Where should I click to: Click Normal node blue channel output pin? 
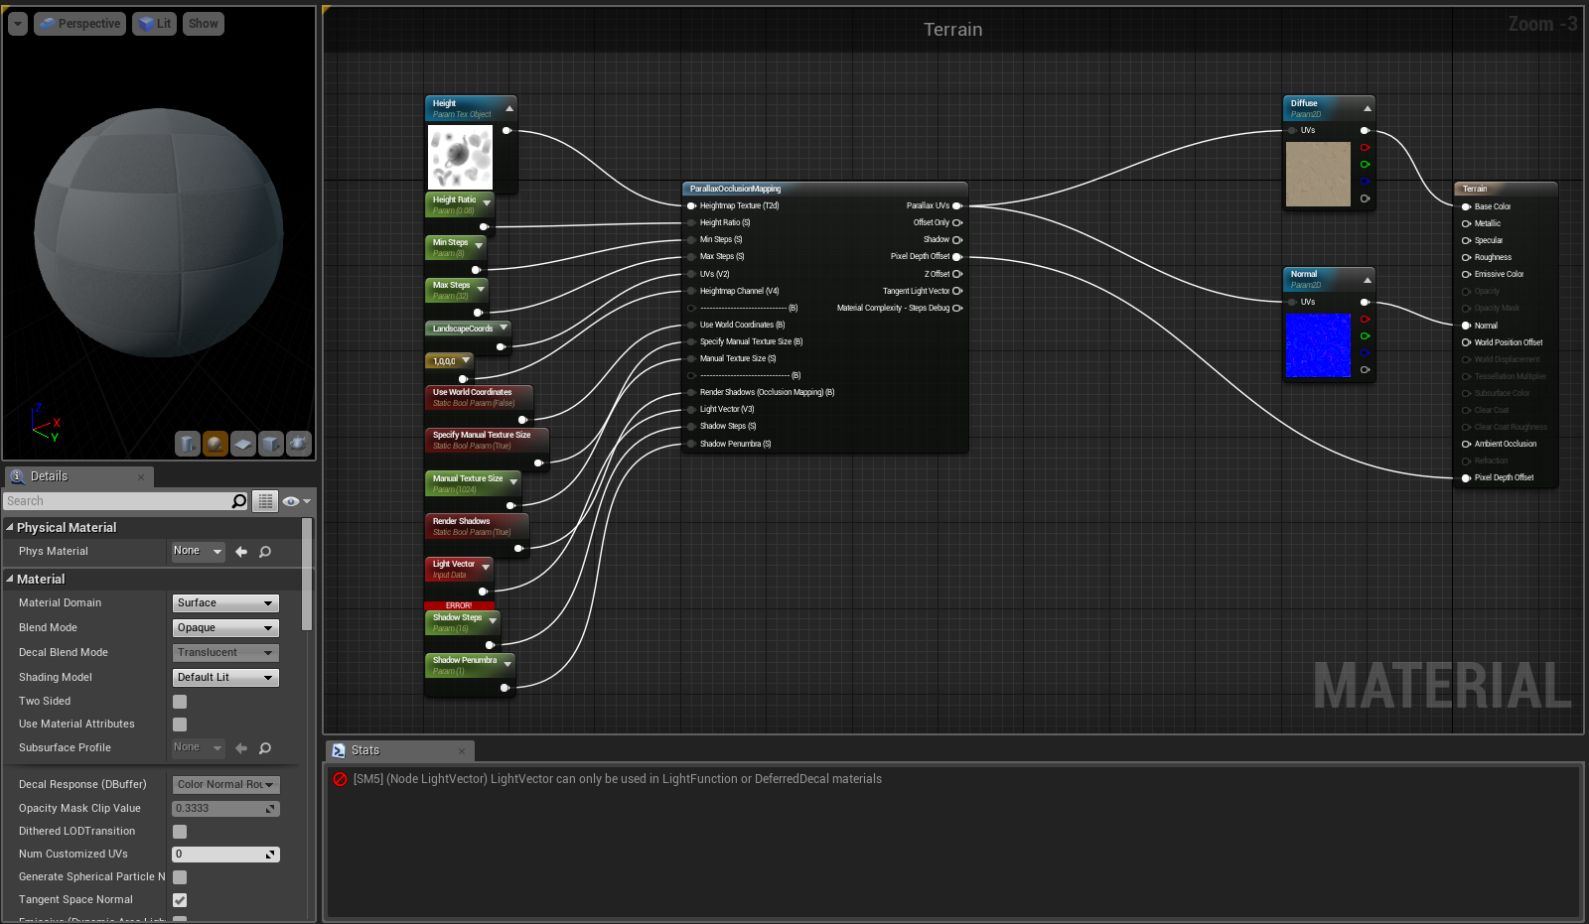pyautogui.click(x=1366, y=353)
